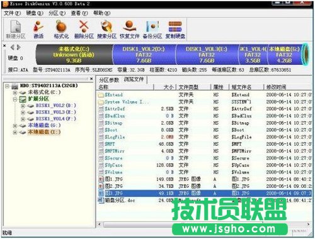The image size is (315, 239).
Task: Select the DISK1_VOL3(E:) partition block
Action: [x=207, y=55]
